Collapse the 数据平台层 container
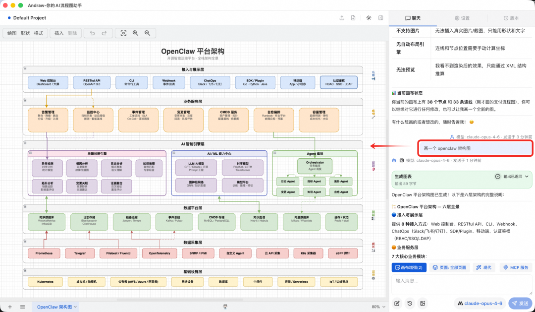Viewport: 535px width, 312px height. coord(25,206)
